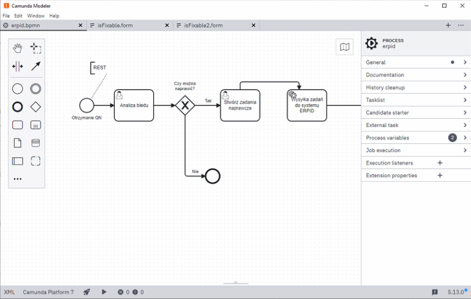
Task: Click the start instance play icon
Action: click(104, 292)
